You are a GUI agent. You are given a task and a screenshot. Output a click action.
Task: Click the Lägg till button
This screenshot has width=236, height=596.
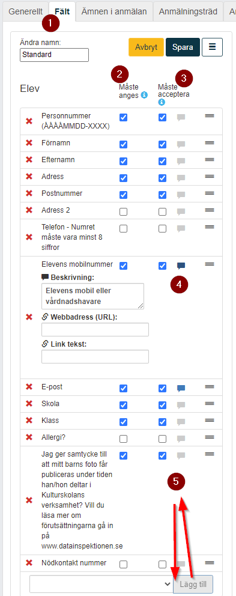pyautogui.click(x=193, y=584)
